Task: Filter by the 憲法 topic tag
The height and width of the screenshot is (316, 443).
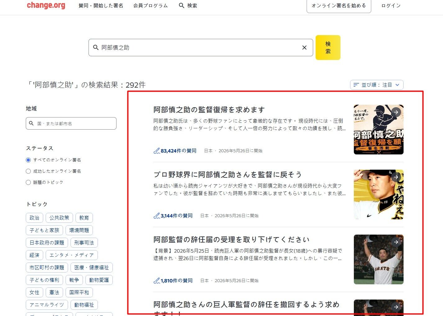Action: [x=54, y=292]
